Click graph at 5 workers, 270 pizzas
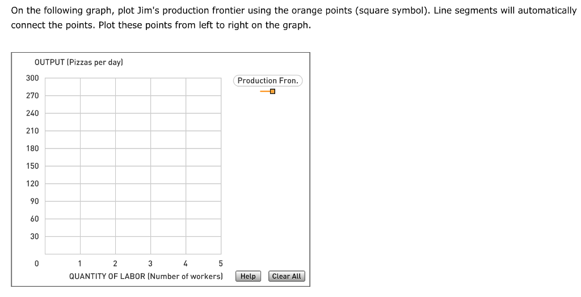This screenshot has width=581, height=297. (221, 96)
